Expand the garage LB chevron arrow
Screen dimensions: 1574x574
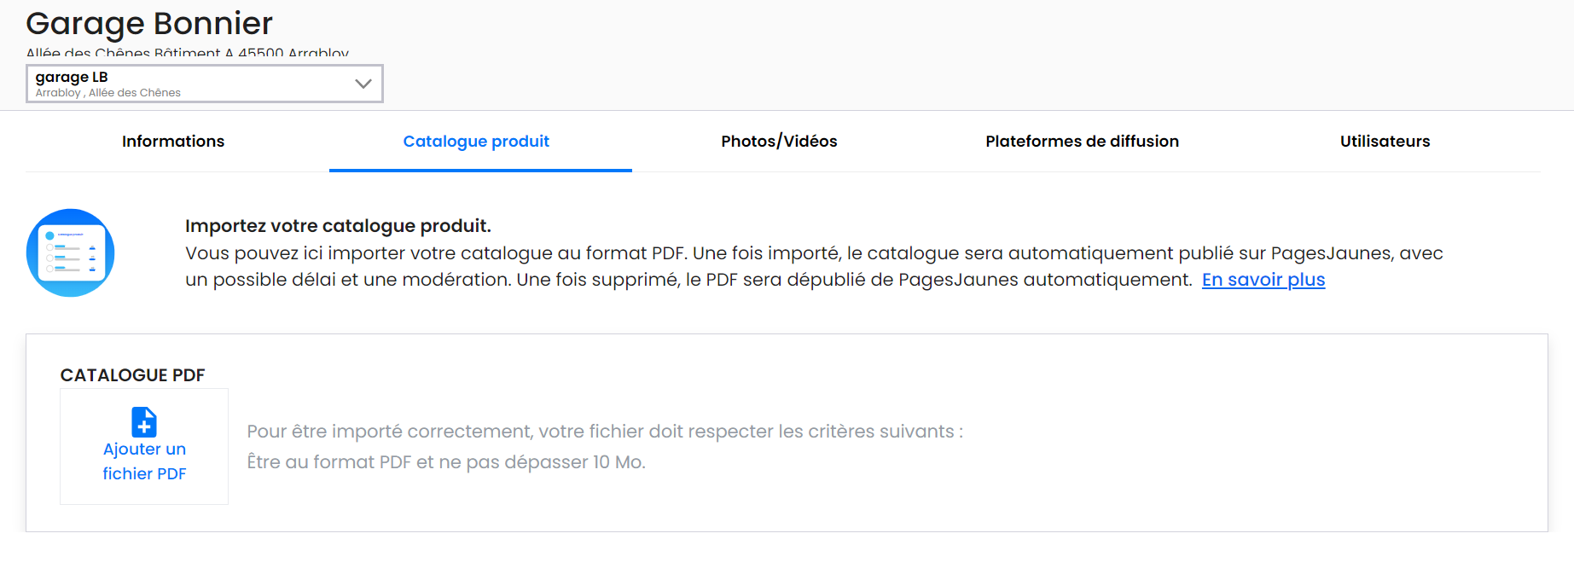click(363, 84)
